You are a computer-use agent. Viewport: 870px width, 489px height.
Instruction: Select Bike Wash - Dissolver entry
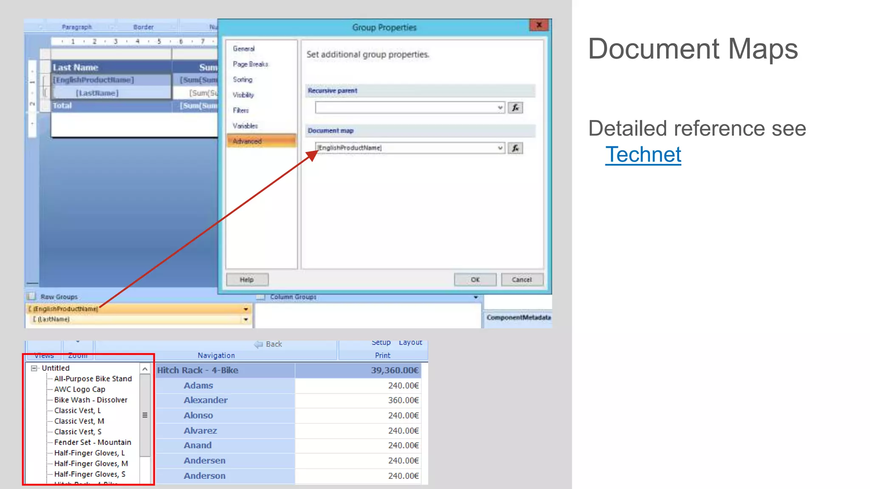click(91, 400)
